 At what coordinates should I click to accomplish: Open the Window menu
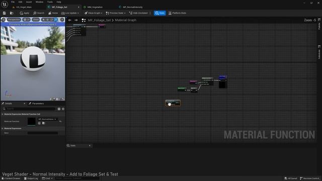pyautogui.click(x=39, y=2)
